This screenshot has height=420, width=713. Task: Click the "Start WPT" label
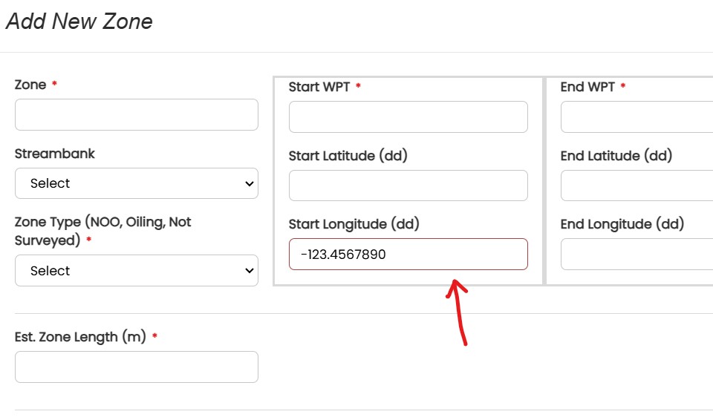(x=319, y=87)
